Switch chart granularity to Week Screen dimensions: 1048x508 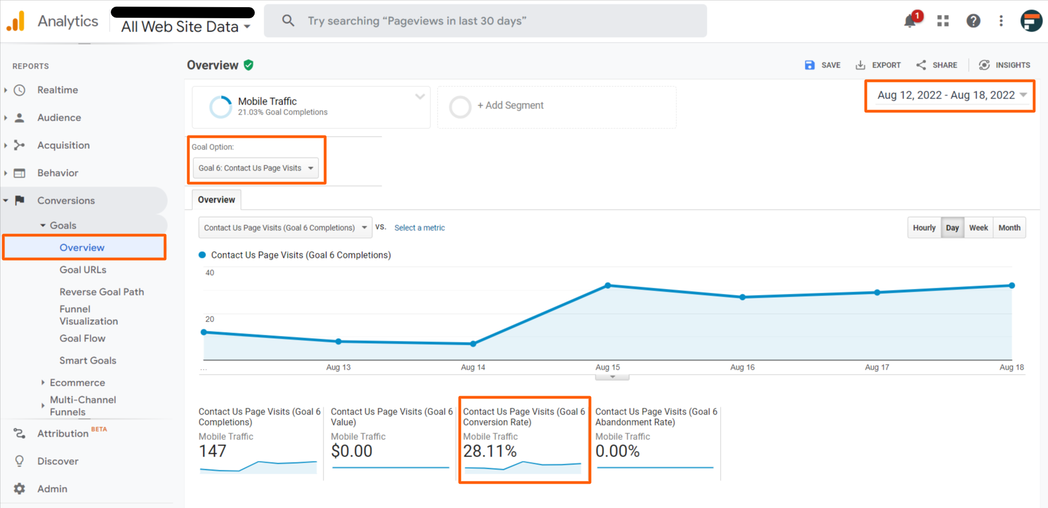pyautogui.click(x=978, y=227)
